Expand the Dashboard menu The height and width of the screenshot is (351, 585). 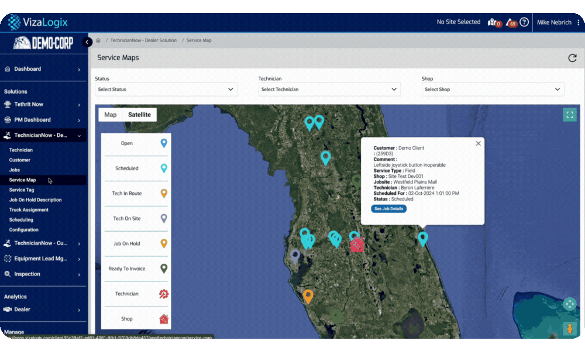click(43, 69)
